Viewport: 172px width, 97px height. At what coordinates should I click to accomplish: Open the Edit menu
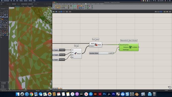coord(14,1)
